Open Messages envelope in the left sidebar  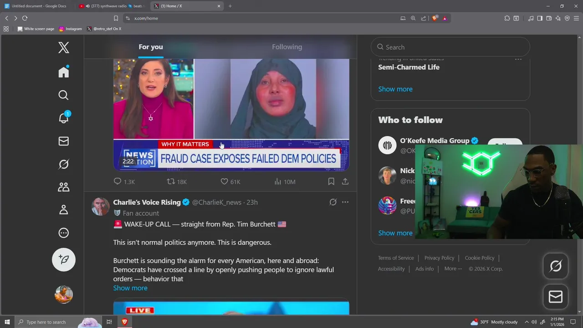coord(64,141)
